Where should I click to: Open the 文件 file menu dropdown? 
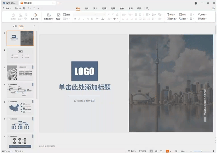pyautogui.click(x=7, y=8)
